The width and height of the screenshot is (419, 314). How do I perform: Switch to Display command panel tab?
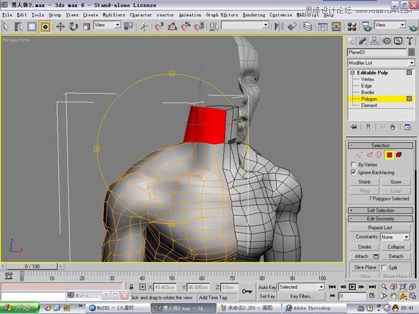(398, 41)
